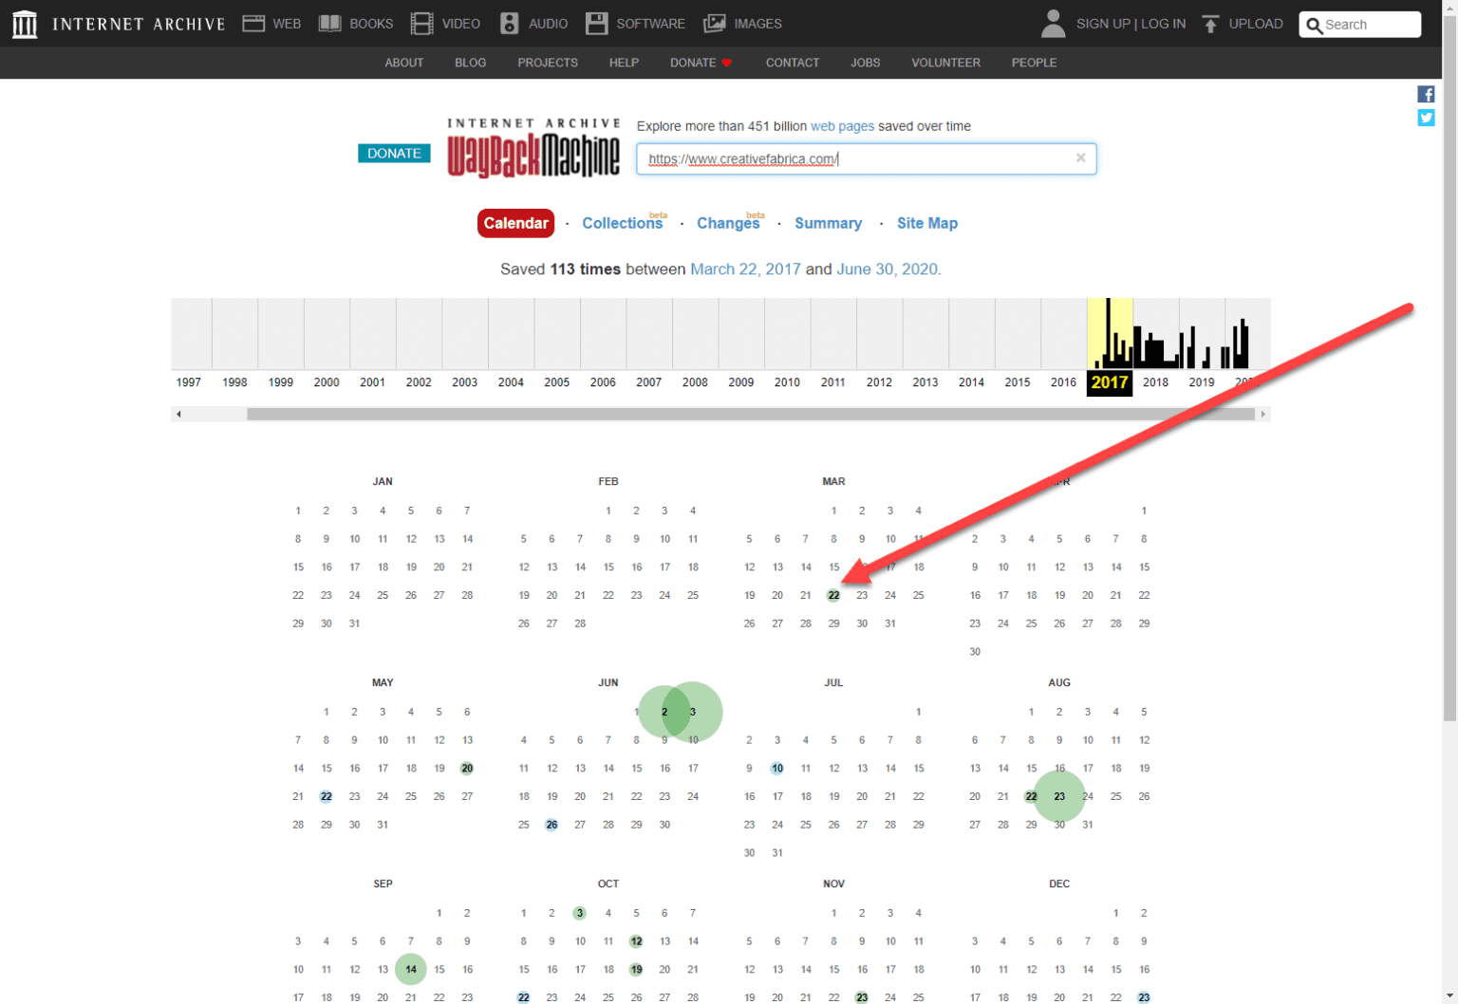Open the March 22 snapshot
1458x1004 pixels.
click(x=833, y=596)
